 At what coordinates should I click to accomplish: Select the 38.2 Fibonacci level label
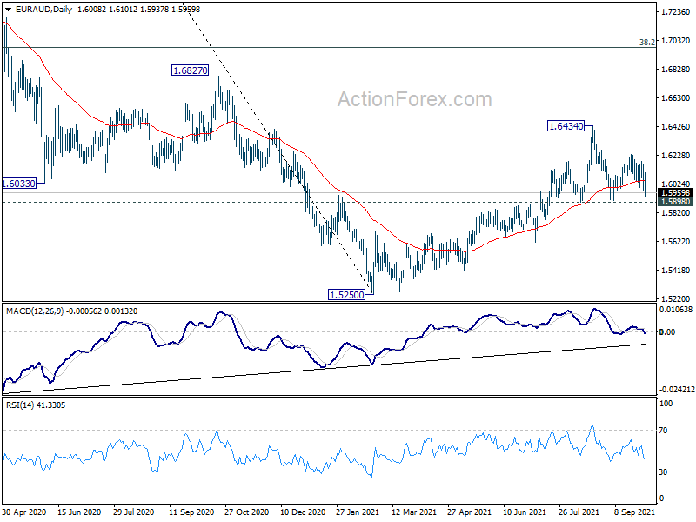click(646, 42)
